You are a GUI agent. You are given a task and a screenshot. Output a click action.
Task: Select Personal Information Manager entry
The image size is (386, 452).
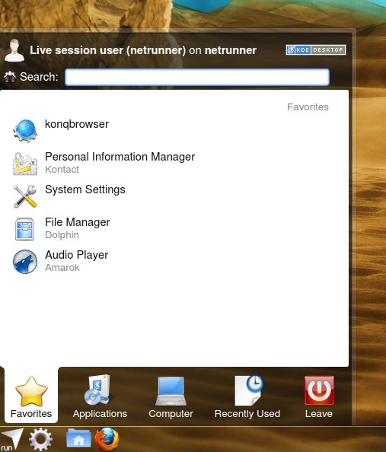tap(120, 157)
